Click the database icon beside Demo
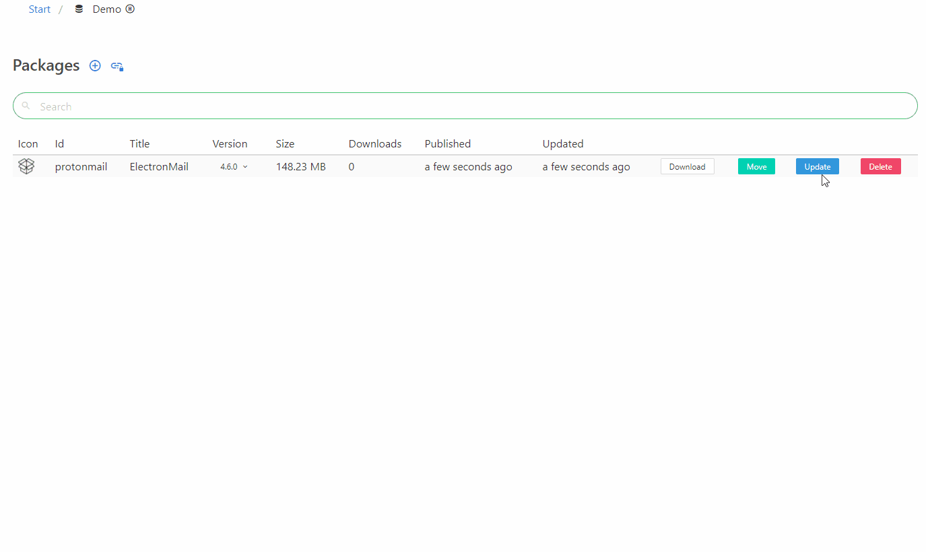 (x=79, y=9)
